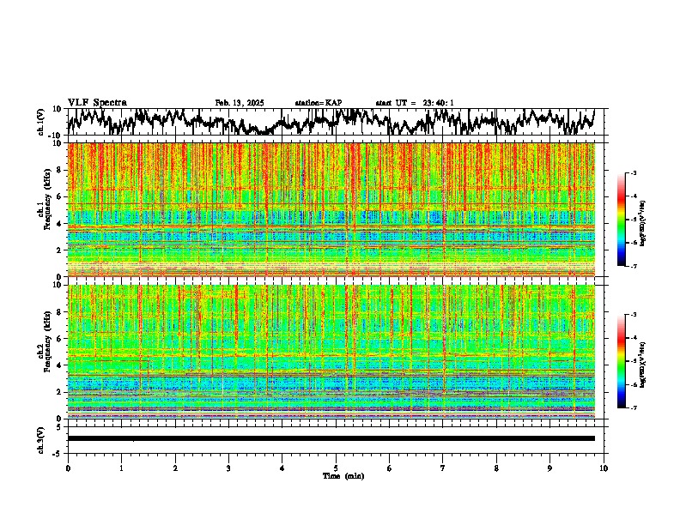Click the "5" tick of ch.3(V) axis
Image resolution: width=680 pixels, height=525 pixels.
(59, 427)
